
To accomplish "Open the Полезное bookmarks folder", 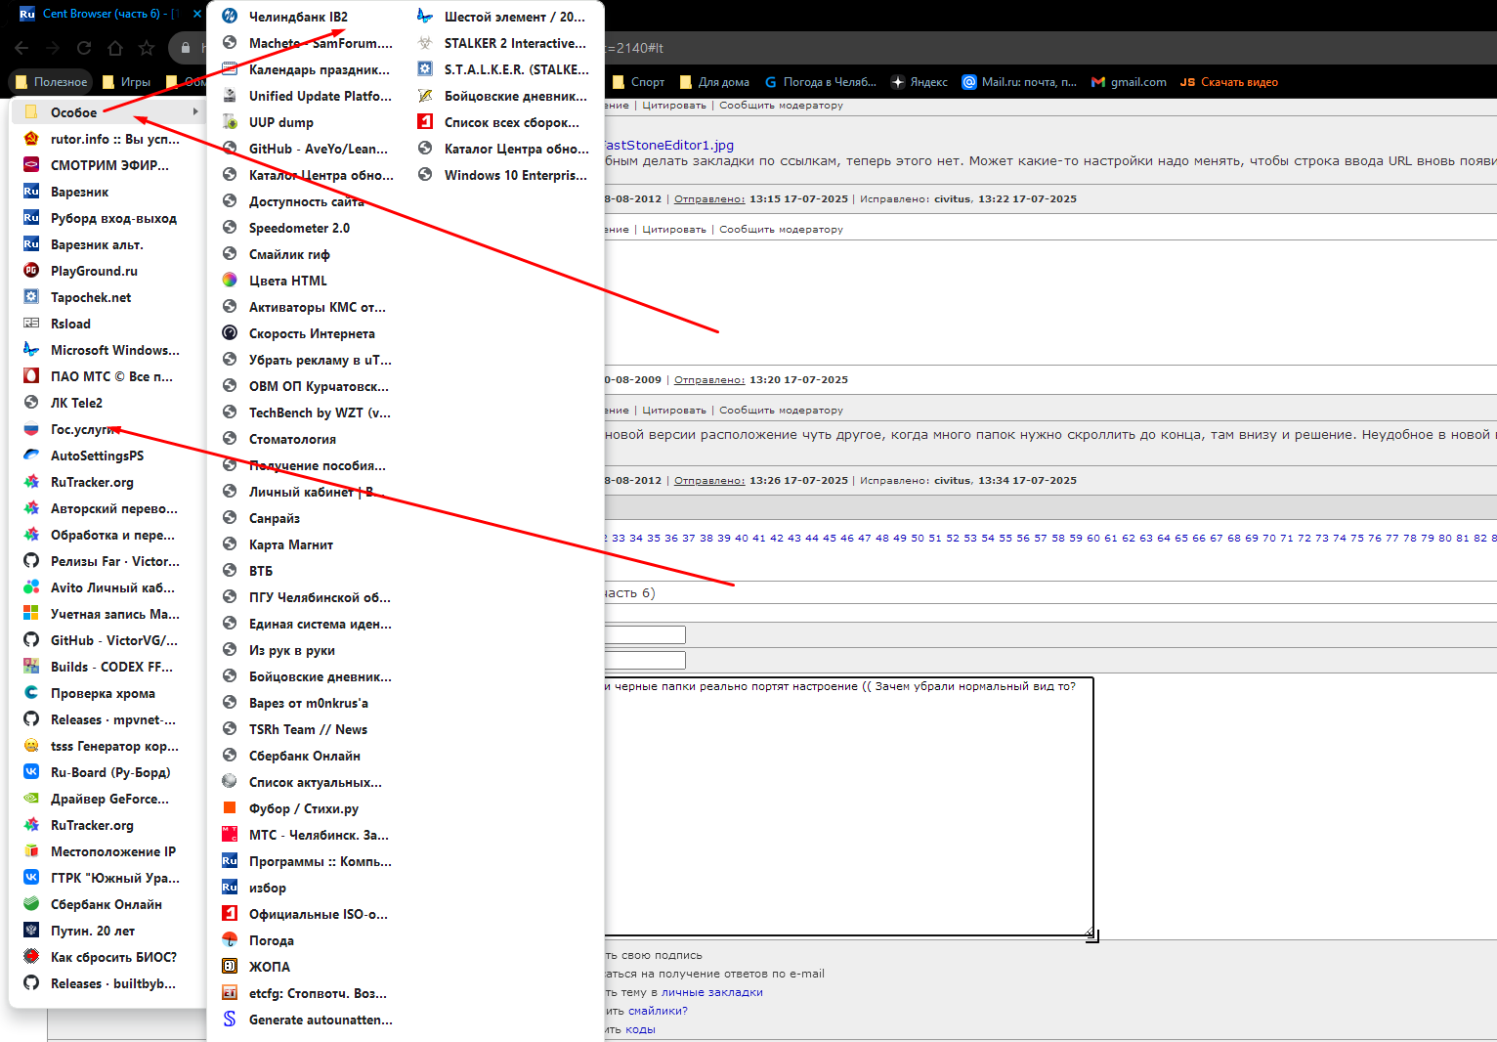I will coord(51,82).
